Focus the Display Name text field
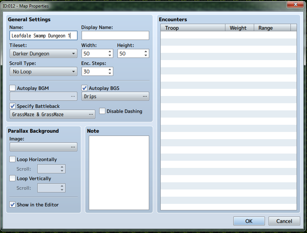Image resolution: width=307 pixels, height=233 pixels. click(115, 36)
